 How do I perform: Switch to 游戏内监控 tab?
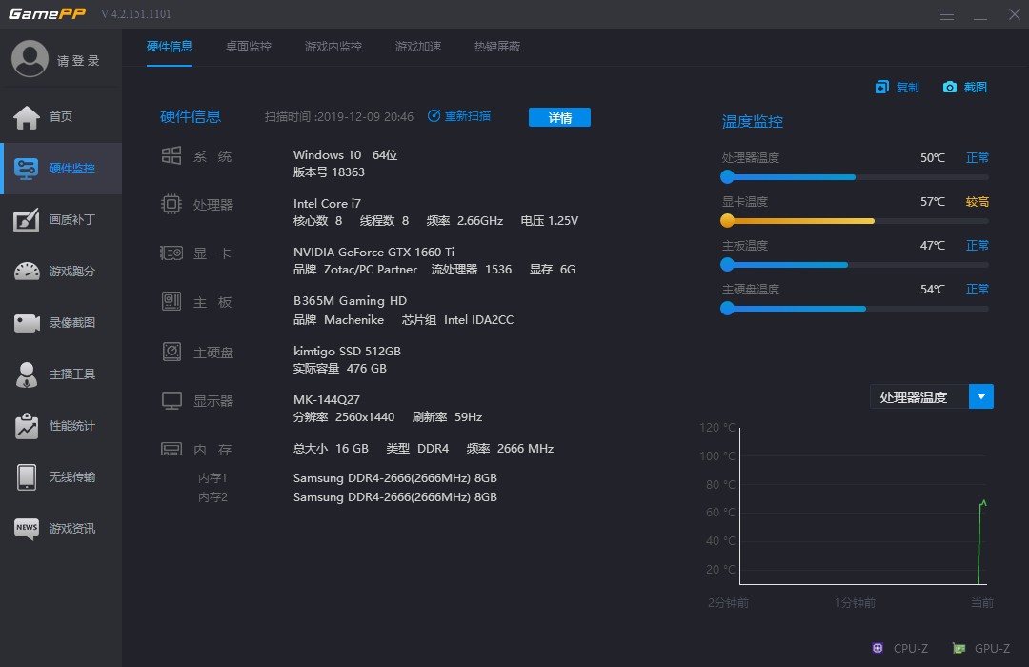point(333,47)
